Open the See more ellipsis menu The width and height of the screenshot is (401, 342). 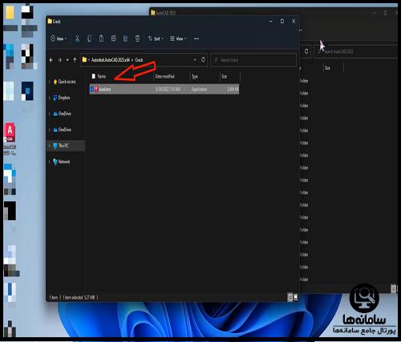click(x=196, y=38)
